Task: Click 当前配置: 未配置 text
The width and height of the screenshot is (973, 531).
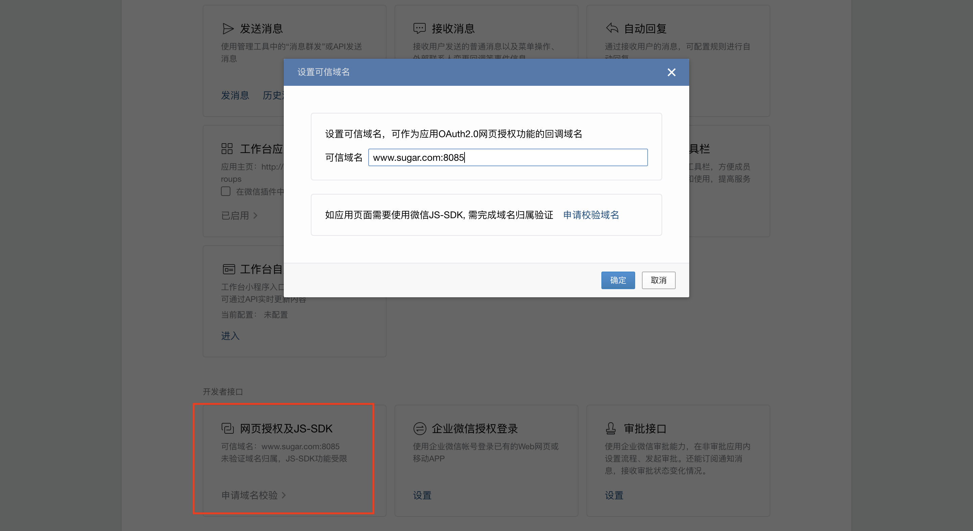Action: 254,314
